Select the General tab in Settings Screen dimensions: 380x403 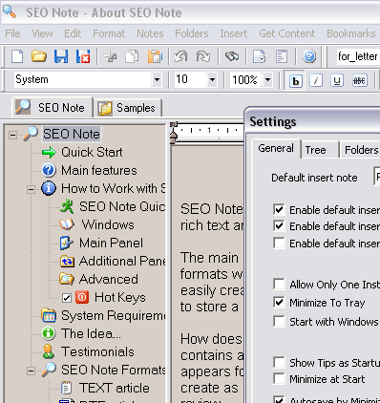pos(276,148)
